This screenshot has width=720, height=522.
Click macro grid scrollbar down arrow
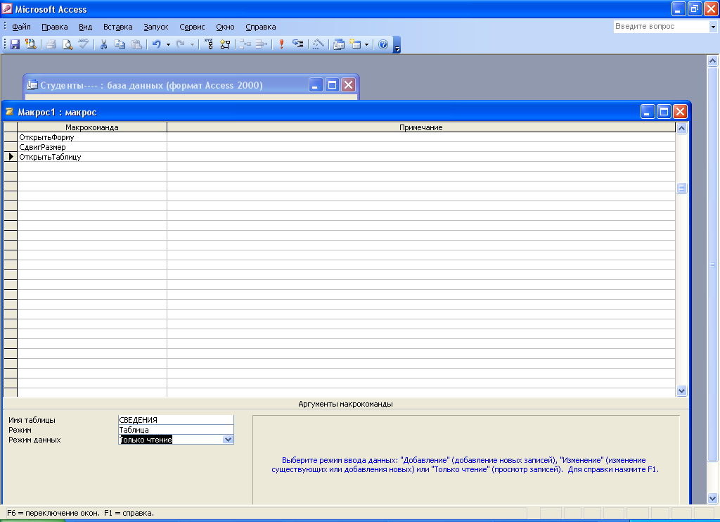(x=681, y=390)
